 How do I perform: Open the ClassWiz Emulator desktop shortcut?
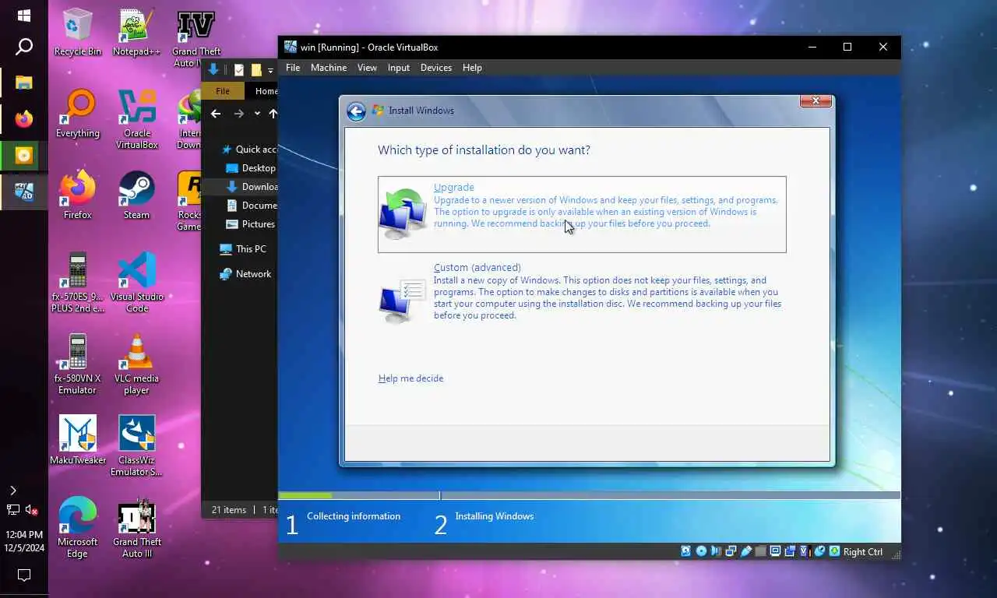pyautogui.click(x=136, y=446)
